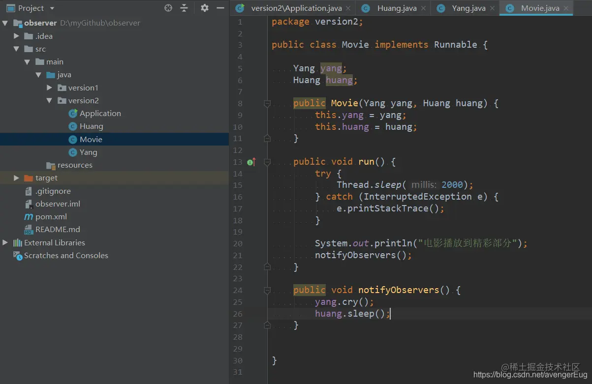Click line number 15 in the gutter
This screenshot has height=384, width=592.
point(238,185)
